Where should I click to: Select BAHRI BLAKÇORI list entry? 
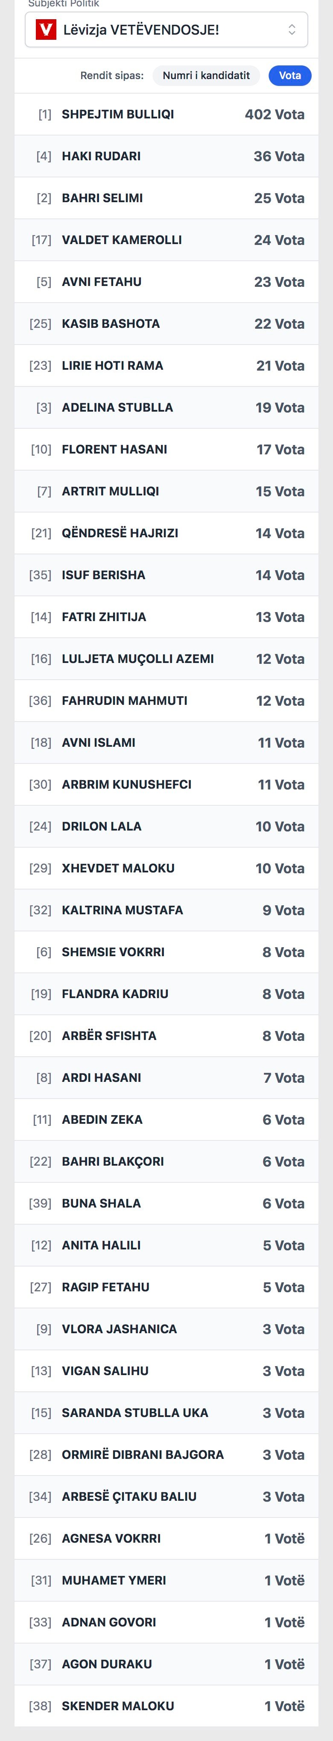166,1163
